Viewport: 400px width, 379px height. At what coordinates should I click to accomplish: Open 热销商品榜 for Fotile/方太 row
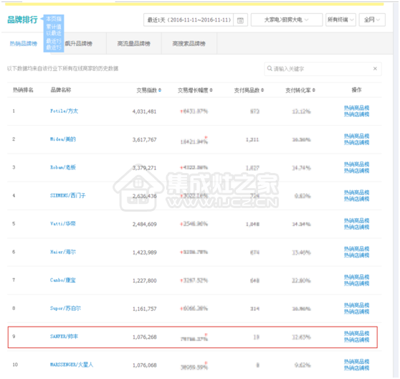tap(356, 108)
